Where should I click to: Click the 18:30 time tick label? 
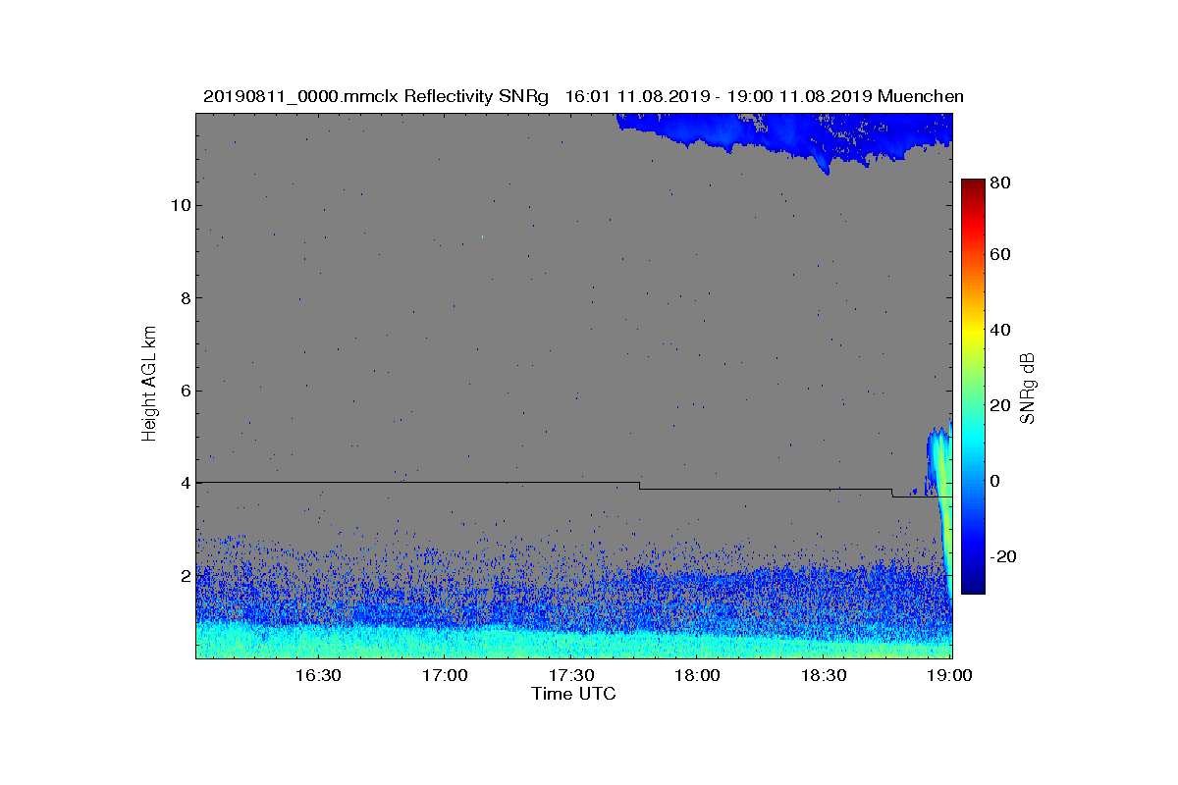click(x=824, y=675)
